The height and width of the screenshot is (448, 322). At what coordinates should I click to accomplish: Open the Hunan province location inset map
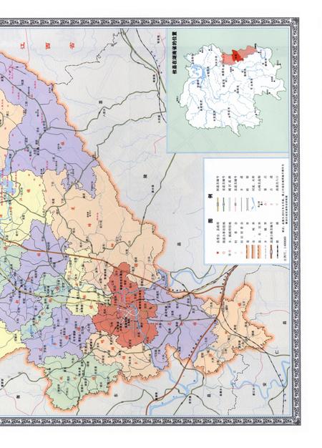[228, 90]
